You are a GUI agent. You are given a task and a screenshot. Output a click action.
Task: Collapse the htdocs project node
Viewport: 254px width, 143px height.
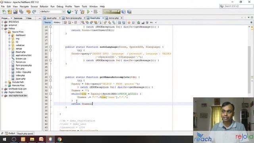(x=2, y=29)
